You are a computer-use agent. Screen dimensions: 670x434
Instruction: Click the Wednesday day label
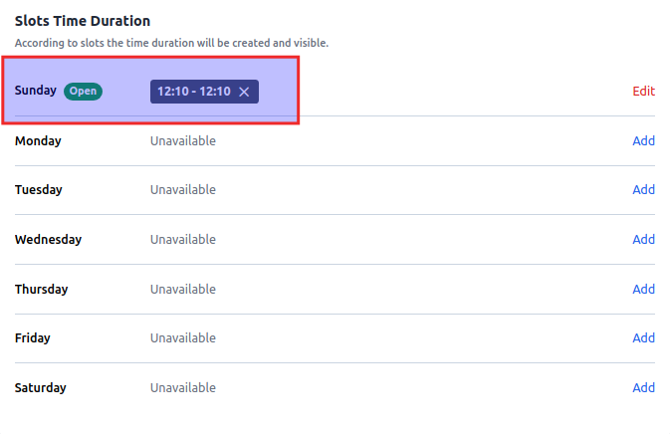[48, 239]
